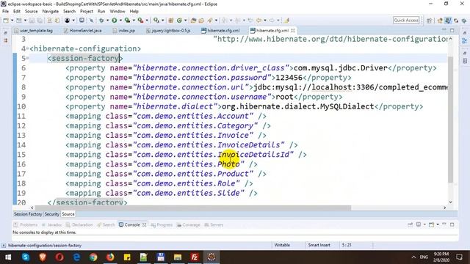Viewport: 470px width, 264px height.
Task: Open FileZilla from the taskbar
Action: 195,257
